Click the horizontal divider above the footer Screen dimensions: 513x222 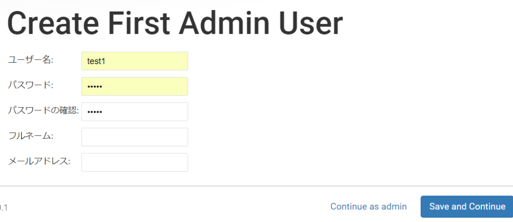(256, 186)
